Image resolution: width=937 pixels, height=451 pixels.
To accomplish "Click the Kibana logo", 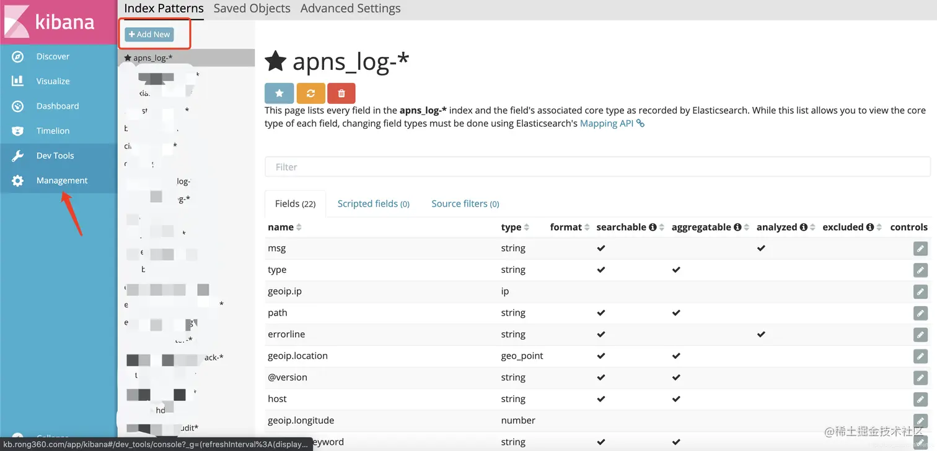I will pos(58,22).
